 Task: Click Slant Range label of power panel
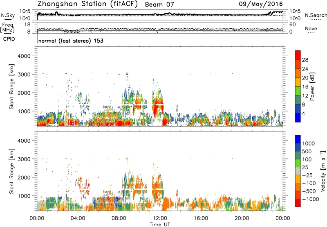click(11, 86)
